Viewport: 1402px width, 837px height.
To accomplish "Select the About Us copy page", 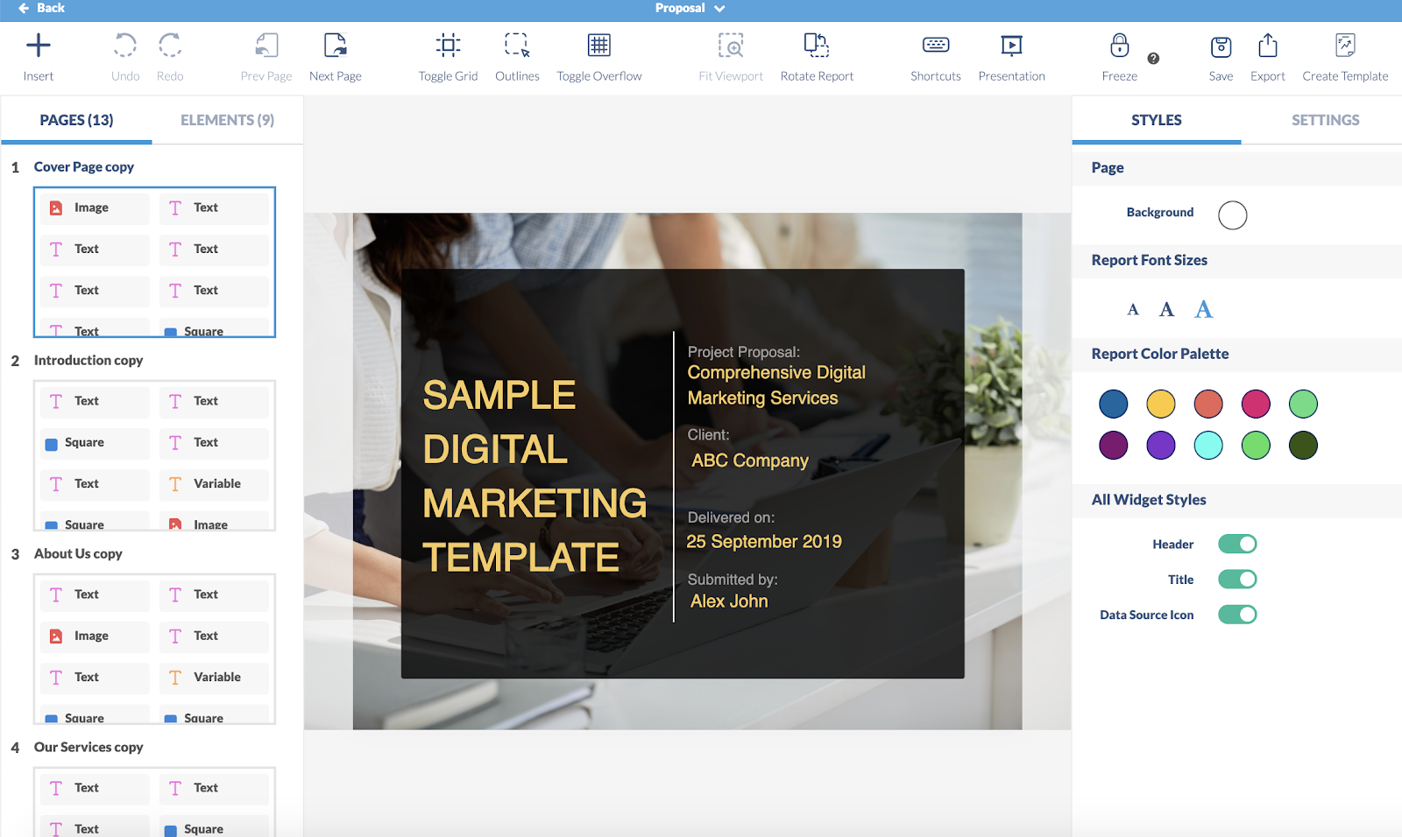I will (78, 553).
